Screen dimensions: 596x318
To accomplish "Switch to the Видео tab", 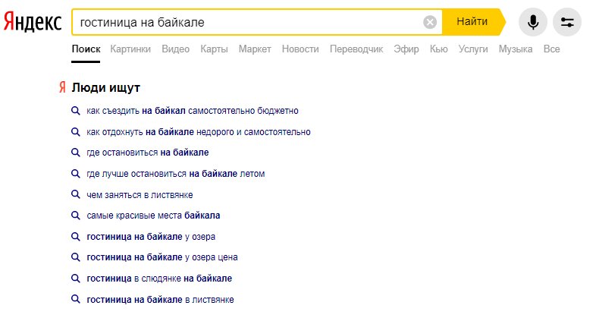I will [175, 49].
